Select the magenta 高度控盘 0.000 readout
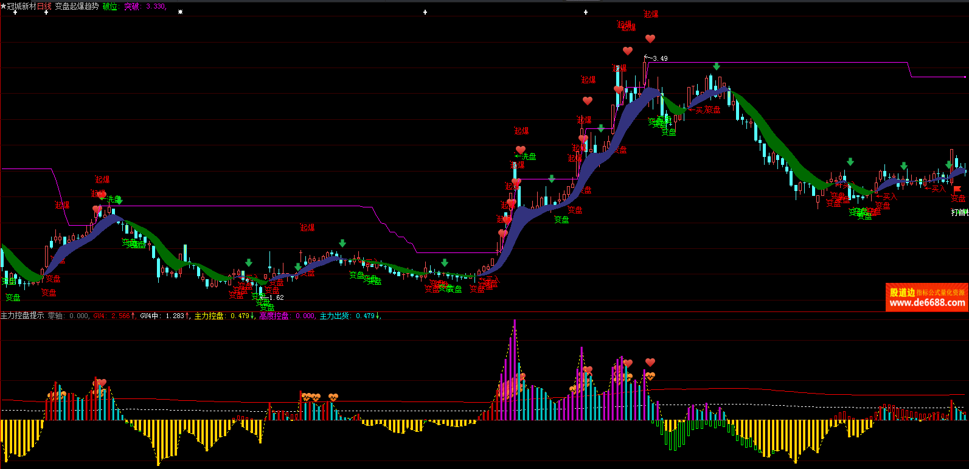The height and width of the screenshot is (469, 969). pos(287,316)
